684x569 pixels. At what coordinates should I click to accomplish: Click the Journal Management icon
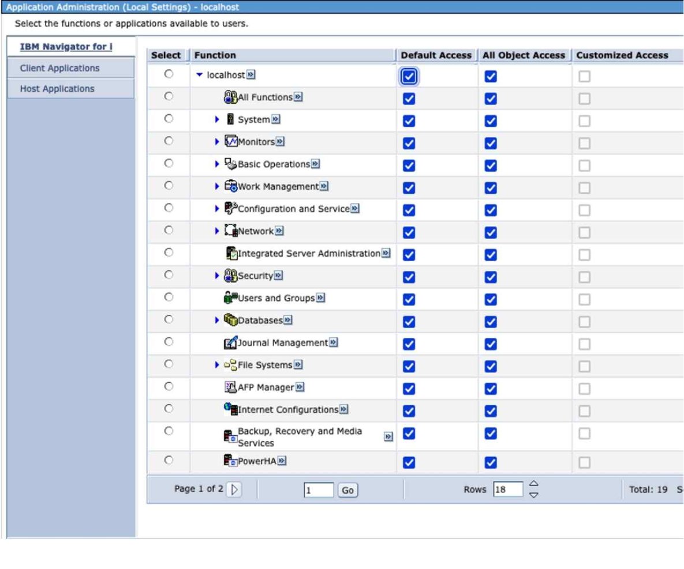[231, 343]
